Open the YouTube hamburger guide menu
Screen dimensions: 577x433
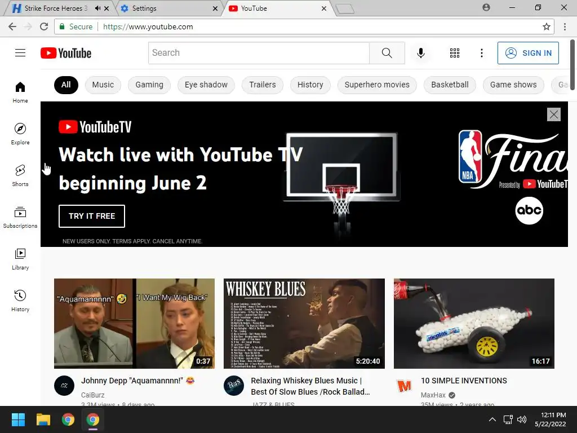[20, 53]
